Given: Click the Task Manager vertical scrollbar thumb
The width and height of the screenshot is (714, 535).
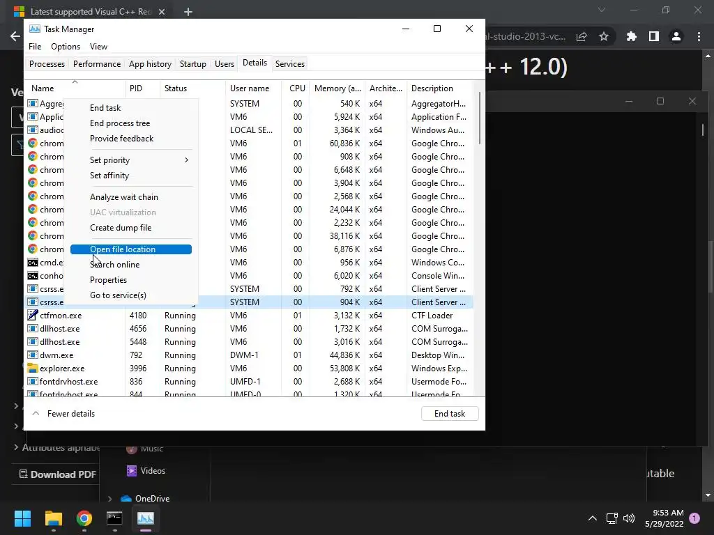Looking at the screenshot, I should (x=479, y=118).
